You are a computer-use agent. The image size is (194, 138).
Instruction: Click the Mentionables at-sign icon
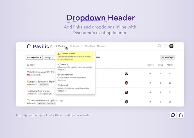coord(58,75)
